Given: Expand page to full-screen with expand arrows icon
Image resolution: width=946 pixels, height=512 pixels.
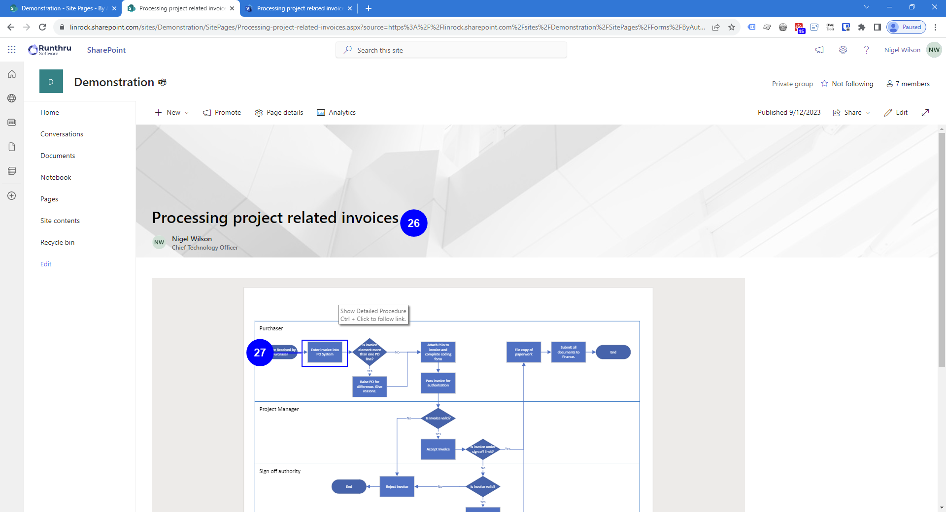Looking at the screenshot, I should (x=925, y=113).
